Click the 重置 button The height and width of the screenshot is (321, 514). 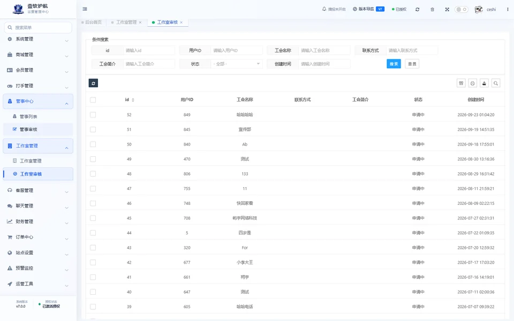412,64
